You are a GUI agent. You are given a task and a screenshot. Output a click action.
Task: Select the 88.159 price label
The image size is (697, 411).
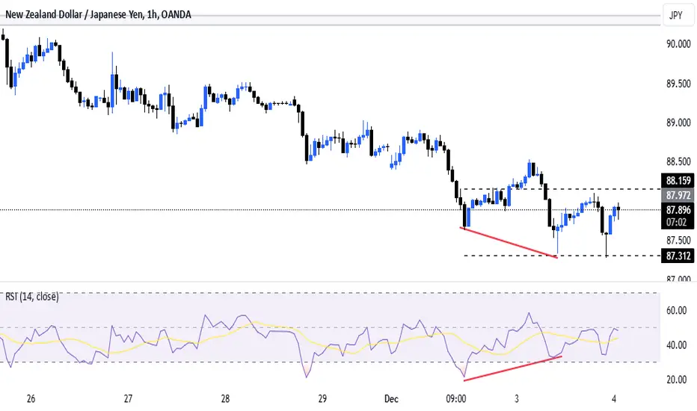678,180
